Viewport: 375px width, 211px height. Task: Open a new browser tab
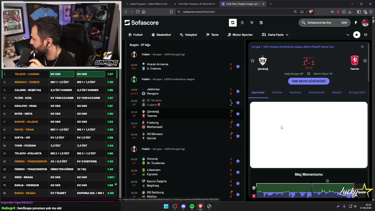coord(270,4)
